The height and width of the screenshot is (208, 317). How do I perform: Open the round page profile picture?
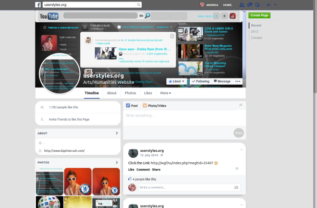59,73
